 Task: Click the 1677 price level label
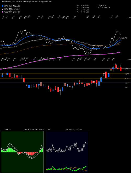(x=127, y=74)
